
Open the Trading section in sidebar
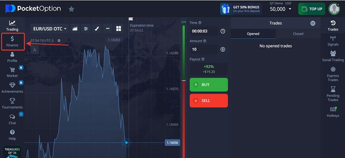[12, 26]
